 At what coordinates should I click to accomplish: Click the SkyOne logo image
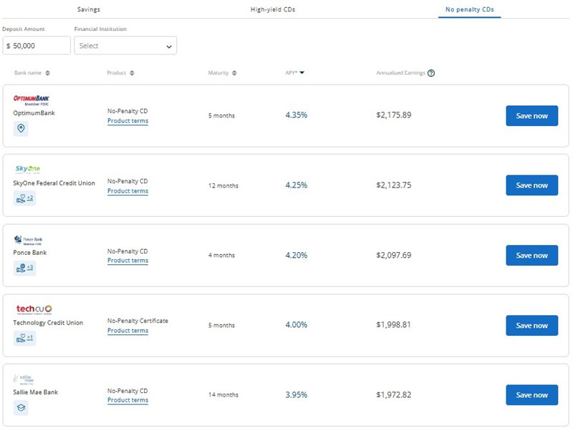click(28, 169)
